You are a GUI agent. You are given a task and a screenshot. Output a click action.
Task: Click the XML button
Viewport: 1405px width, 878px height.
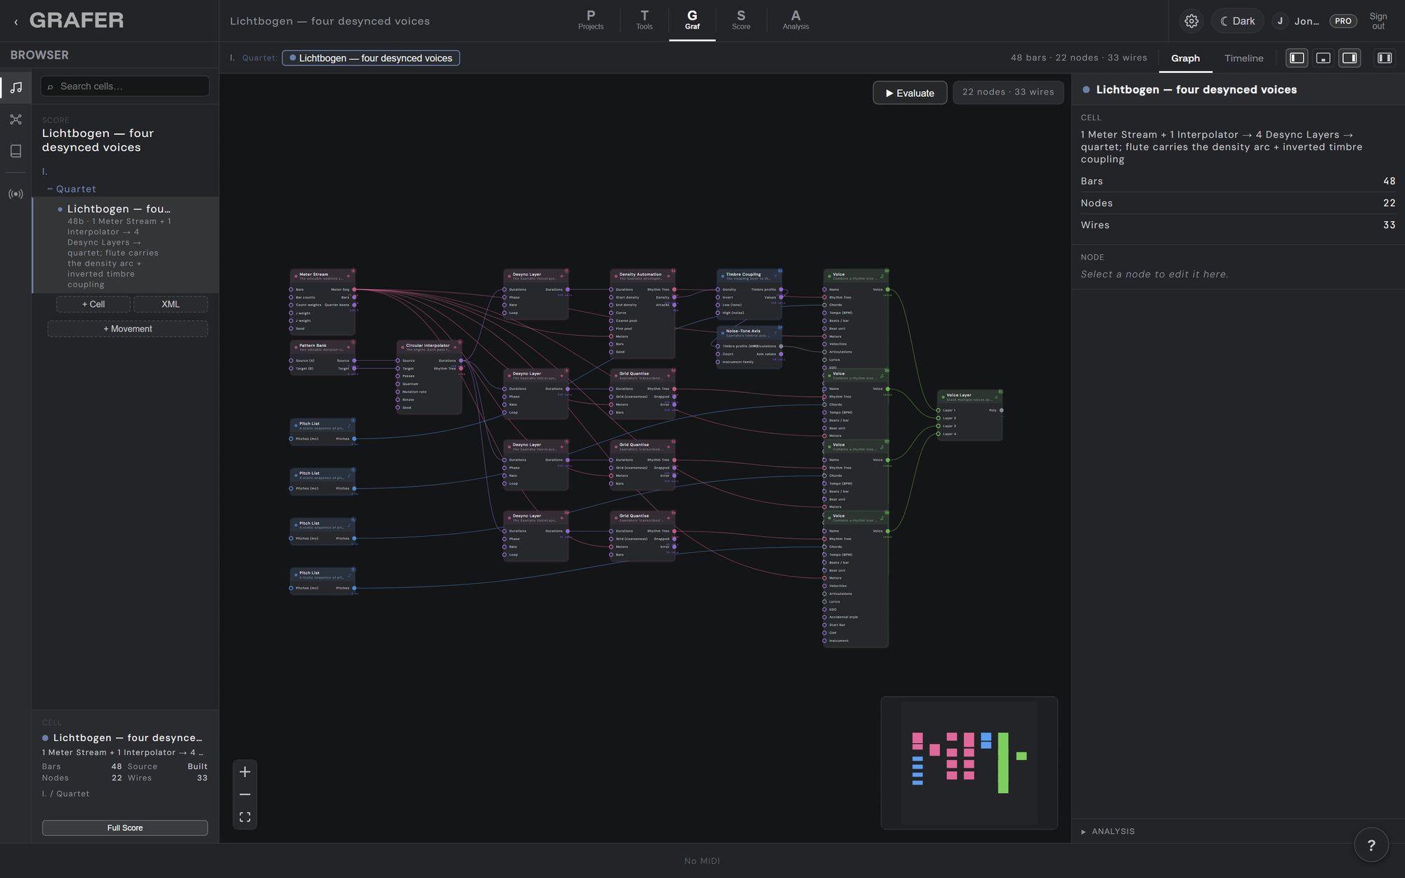coord(171,304)
